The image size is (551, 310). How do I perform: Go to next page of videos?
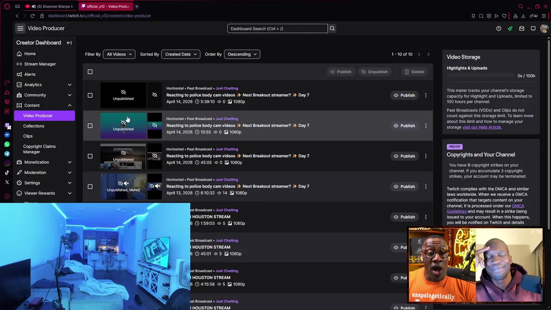pyautogui.click(x=428, y=54)
